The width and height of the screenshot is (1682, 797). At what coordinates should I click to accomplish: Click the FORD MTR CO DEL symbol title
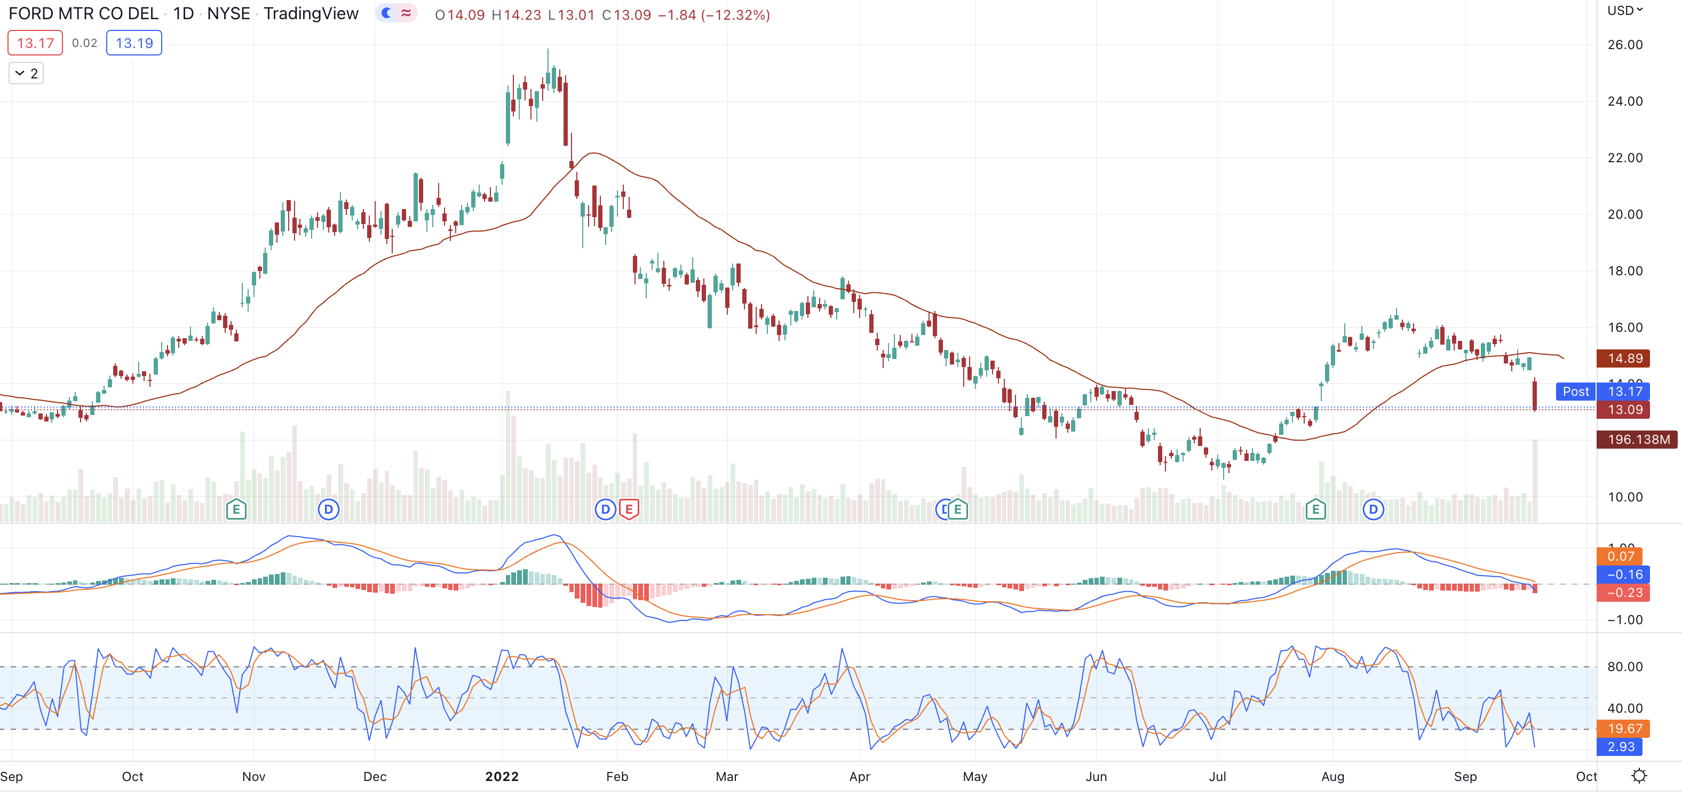coord(83,14)
